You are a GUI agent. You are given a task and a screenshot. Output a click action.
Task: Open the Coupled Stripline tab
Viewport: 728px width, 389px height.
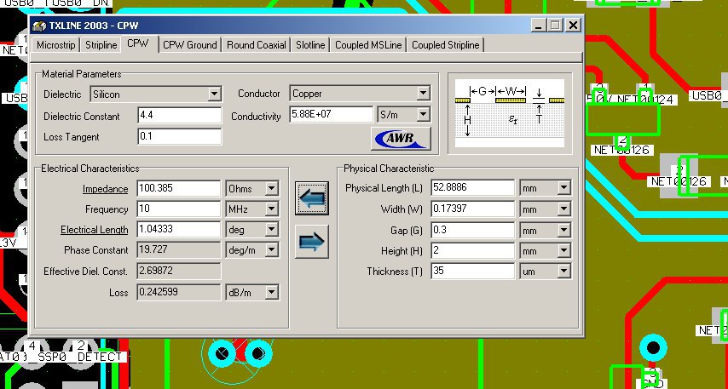445,45
